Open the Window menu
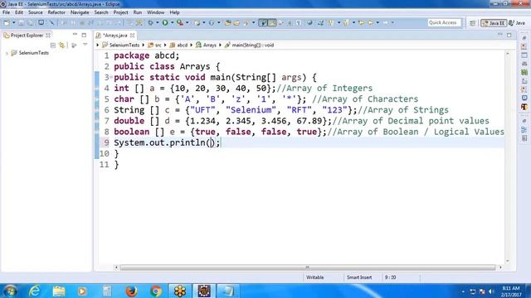This screenshot has height=298, width=531. click(155, 12)
